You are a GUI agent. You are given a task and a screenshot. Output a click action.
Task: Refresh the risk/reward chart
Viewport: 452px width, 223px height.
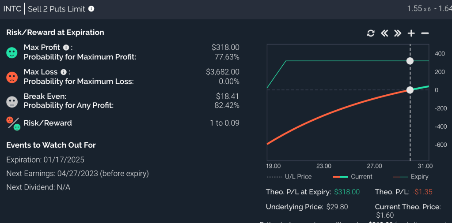pyautogui.click(x=371, y=33)
